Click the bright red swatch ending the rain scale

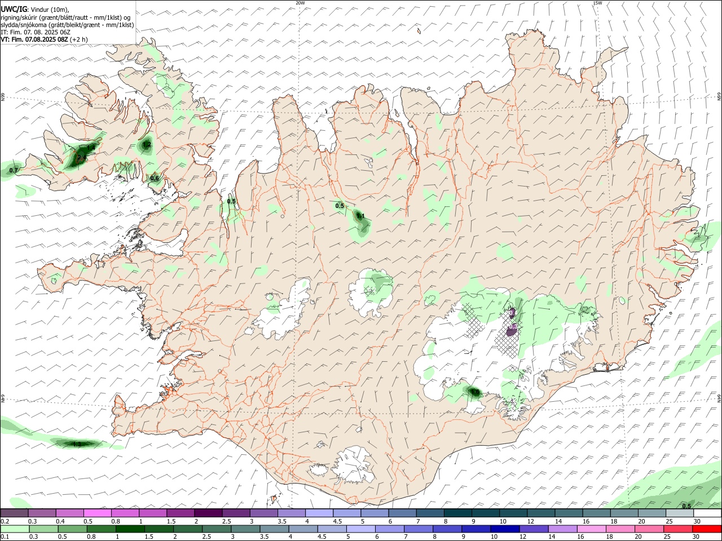707,529
